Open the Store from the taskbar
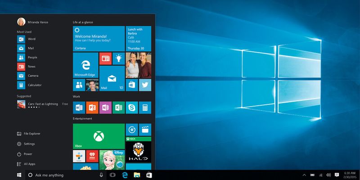The image size is (360, 180). coord(149,175)
